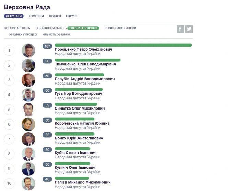This screenshot has width=228, height=191.
Task: Select the Виконані обіцянки filter
Action: click(83, 28)
